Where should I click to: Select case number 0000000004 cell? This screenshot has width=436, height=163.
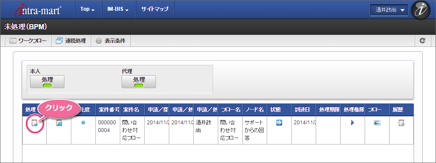coord(108,130)
